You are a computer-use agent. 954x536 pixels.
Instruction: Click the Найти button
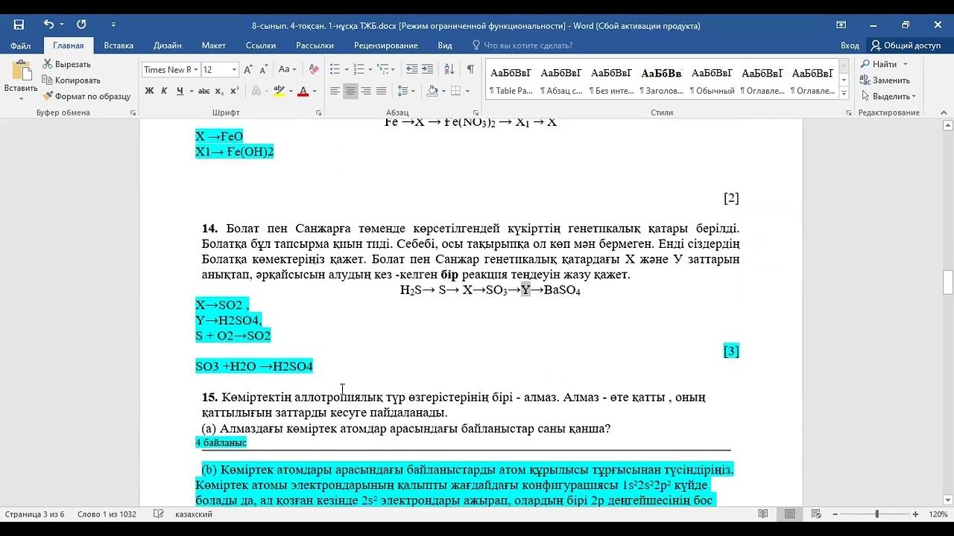pos(879,64)
